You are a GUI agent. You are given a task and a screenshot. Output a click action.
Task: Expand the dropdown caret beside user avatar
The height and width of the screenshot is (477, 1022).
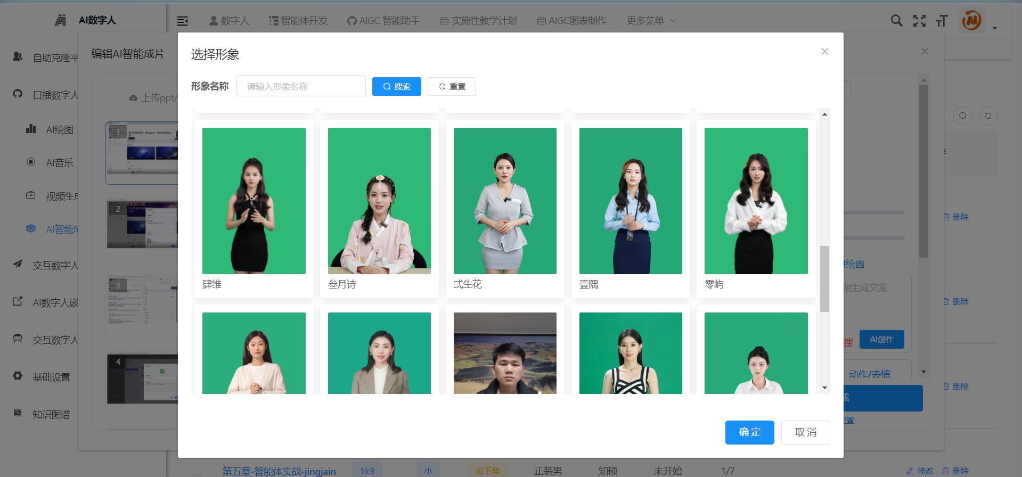click(994, 28)
